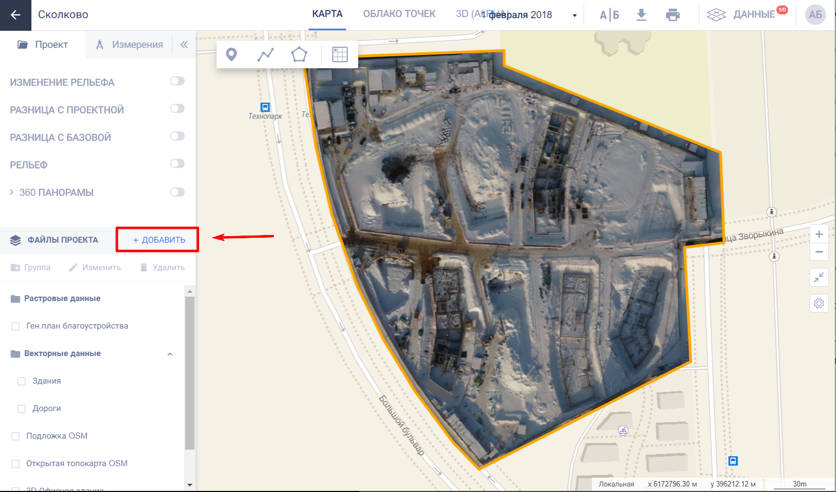The height and width of the screenshot is (492, 836).
Task: Check the Подложка OSM checkbox
Action: (x=15, y=436)
